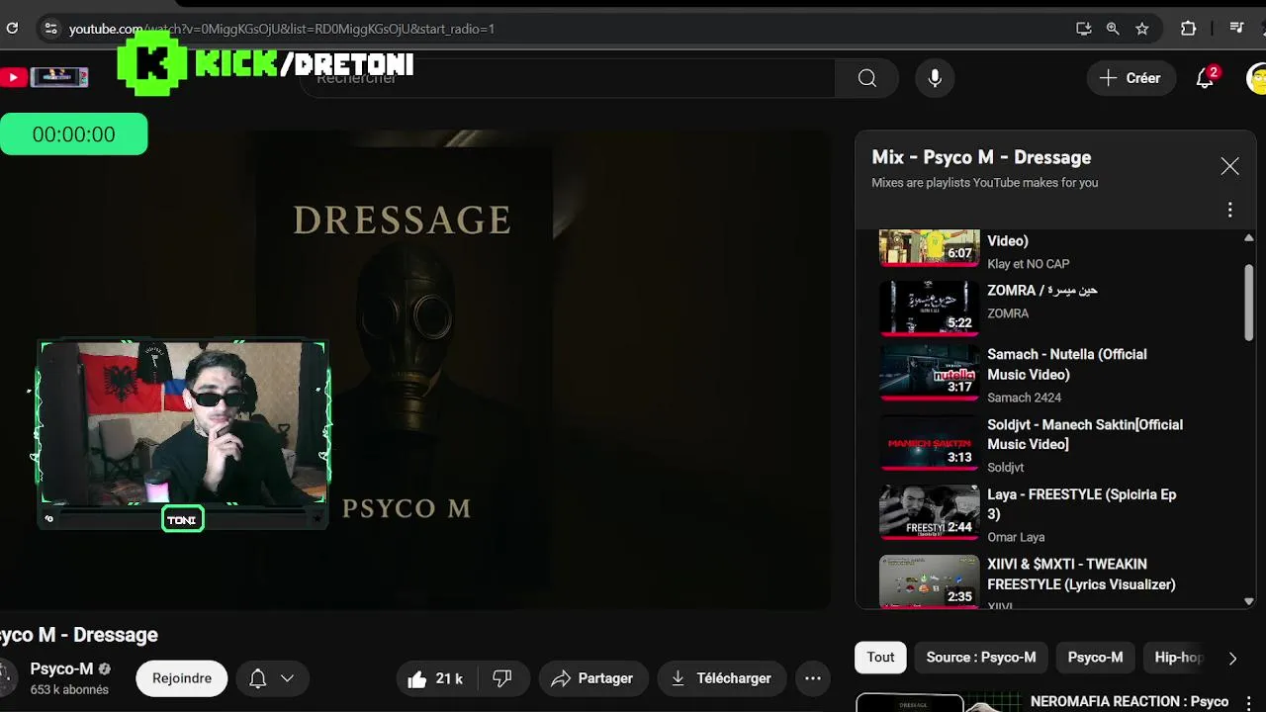Click the Télécharger download button
Screen dimensions: 1266x712
pos(721,678)
